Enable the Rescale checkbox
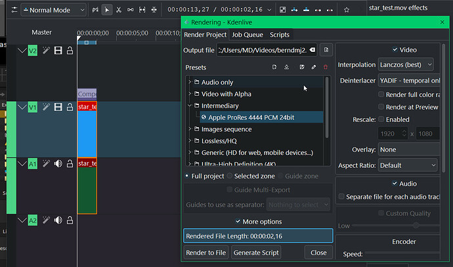This screenshot has width=453, height=267. click(x=381, y=119)
